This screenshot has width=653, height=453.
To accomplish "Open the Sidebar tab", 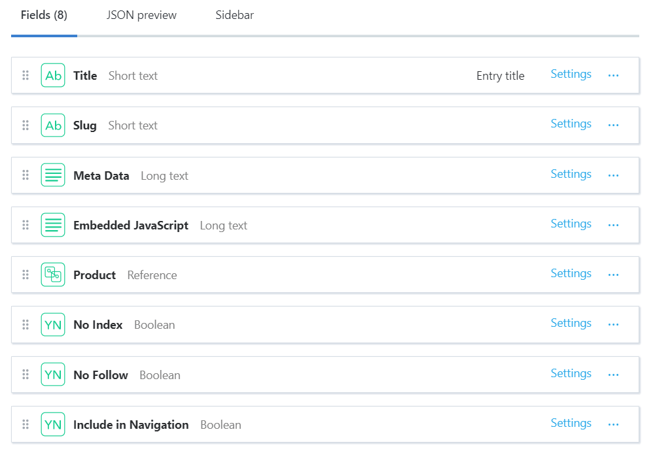I will (x=234, y=15).
